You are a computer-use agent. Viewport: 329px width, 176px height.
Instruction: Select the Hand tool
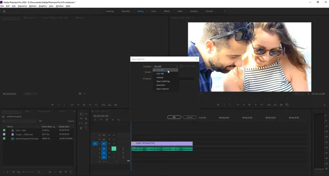tap(81, 128)
